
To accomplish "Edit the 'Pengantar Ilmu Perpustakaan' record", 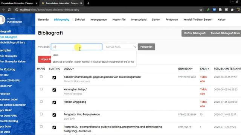I will point(54,115).
